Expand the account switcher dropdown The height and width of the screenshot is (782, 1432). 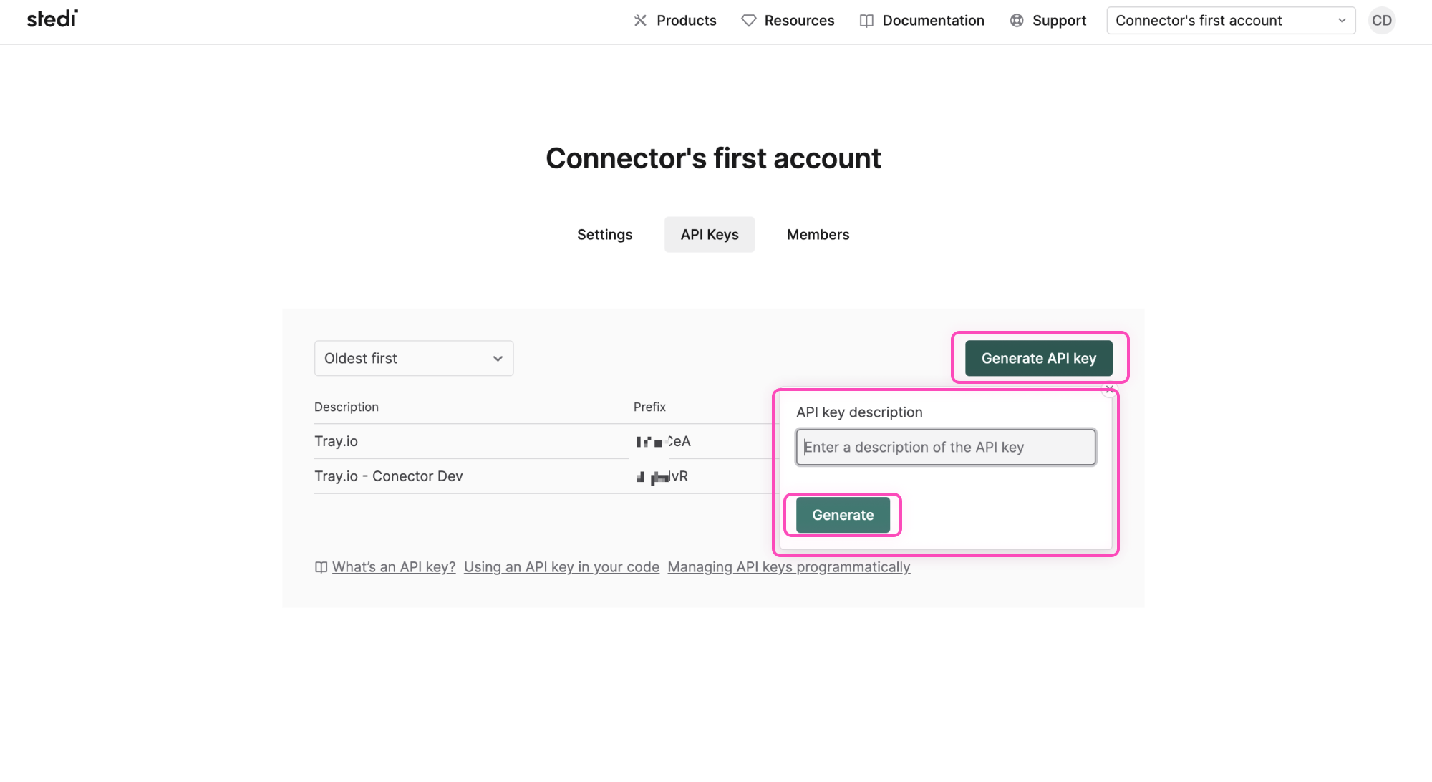[1230, 21]
